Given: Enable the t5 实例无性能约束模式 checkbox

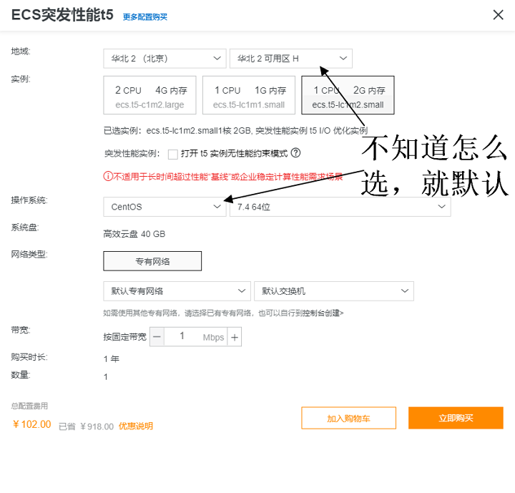Looking at the screenshot, I should point(173,154).
